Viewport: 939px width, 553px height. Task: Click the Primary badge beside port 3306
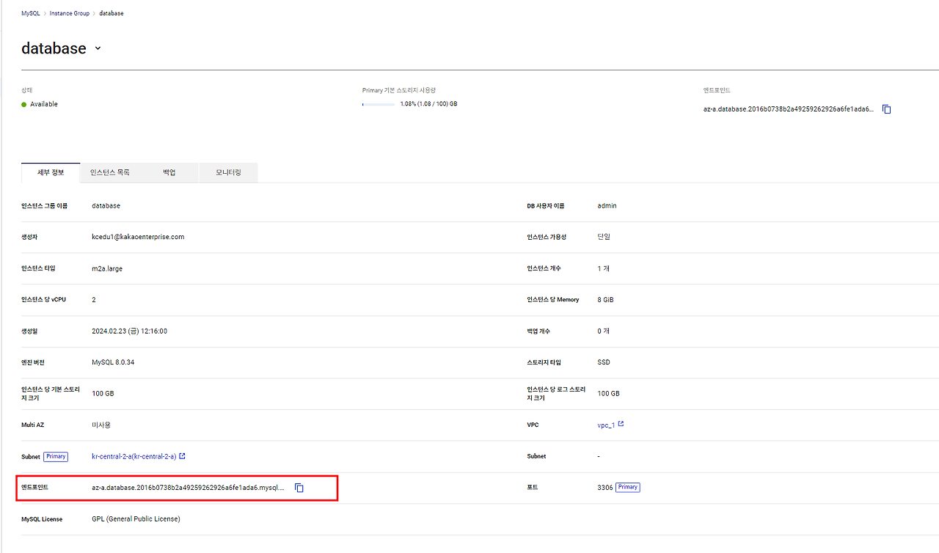628,487
